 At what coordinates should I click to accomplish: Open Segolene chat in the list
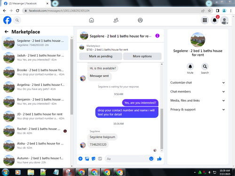point(35,43)
